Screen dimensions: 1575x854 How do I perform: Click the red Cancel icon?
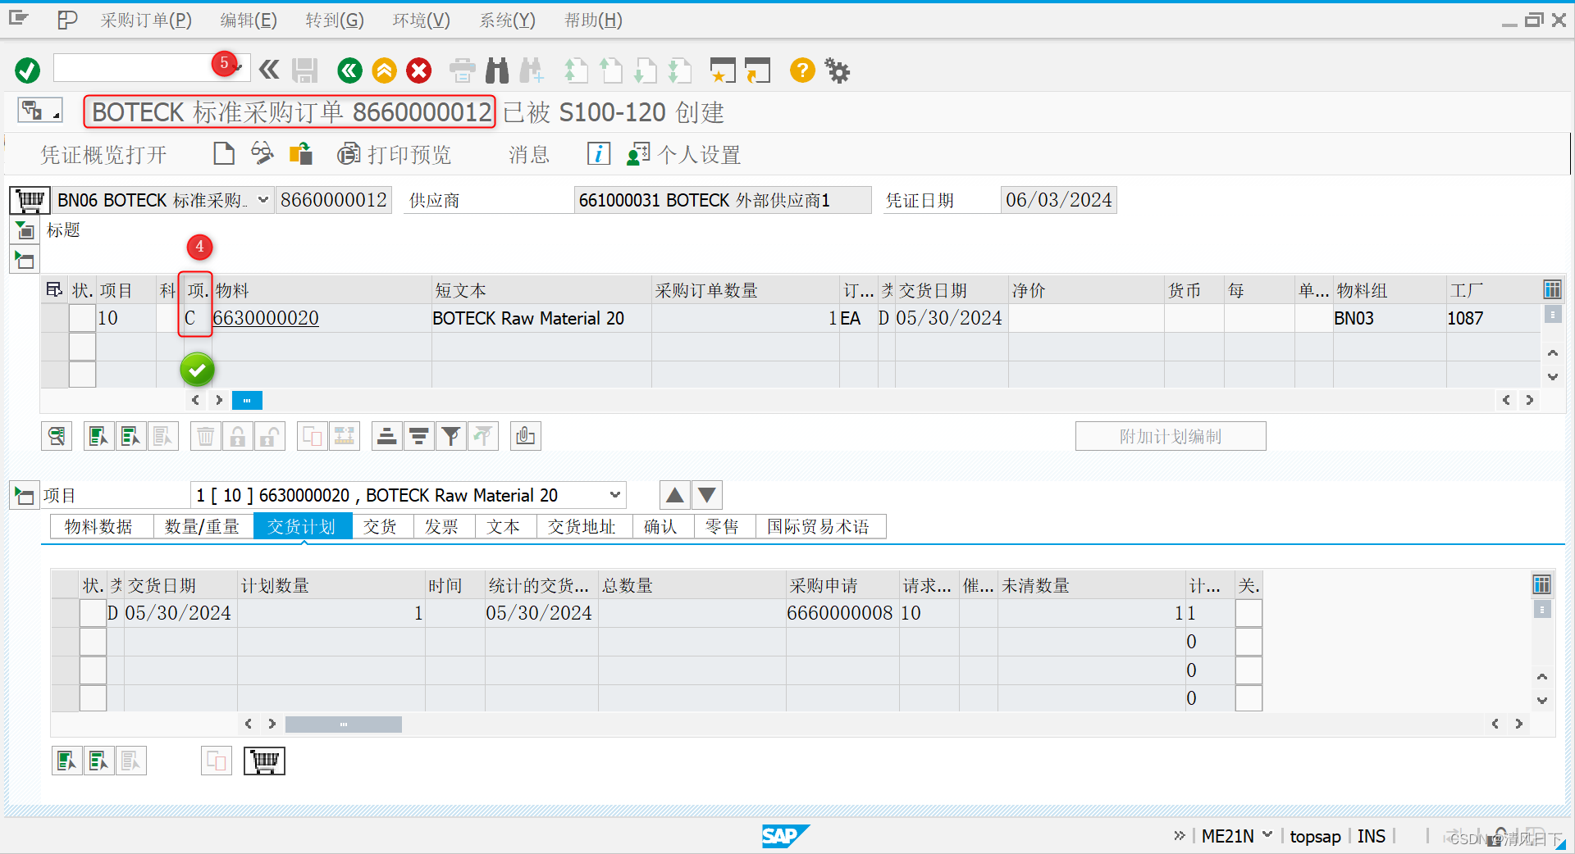pyautogui.click(x=419, y=70)
